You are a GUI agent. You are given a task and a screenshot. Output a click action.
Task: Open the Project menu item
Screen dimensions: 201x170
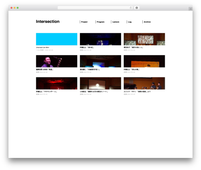tap(84, 22)
